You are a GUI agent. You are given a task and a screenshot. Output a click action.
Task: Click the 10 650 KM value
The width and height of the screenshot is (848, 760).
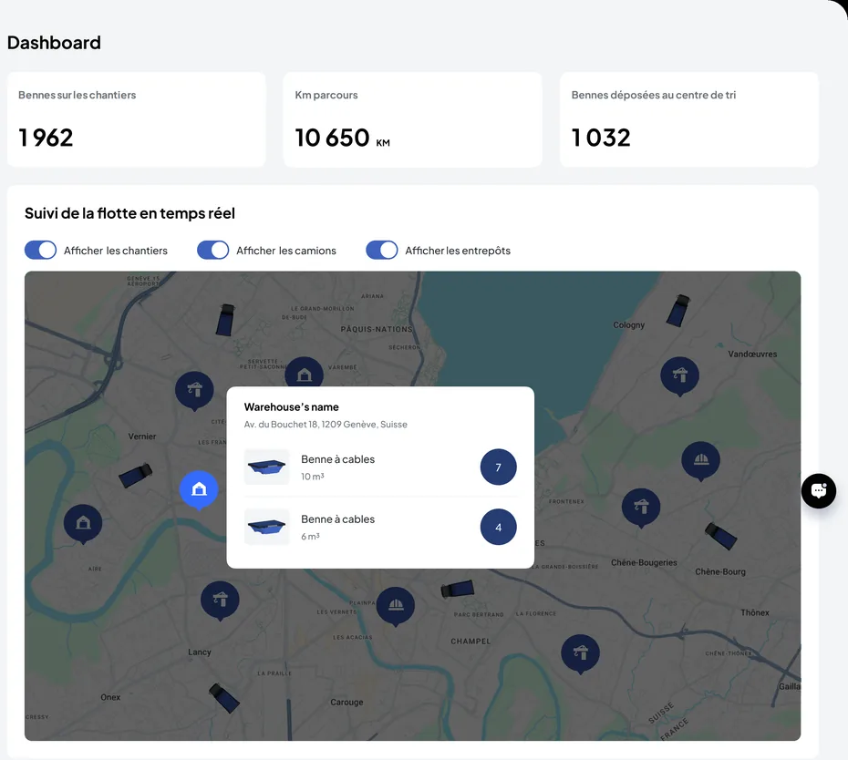point(342,138)
